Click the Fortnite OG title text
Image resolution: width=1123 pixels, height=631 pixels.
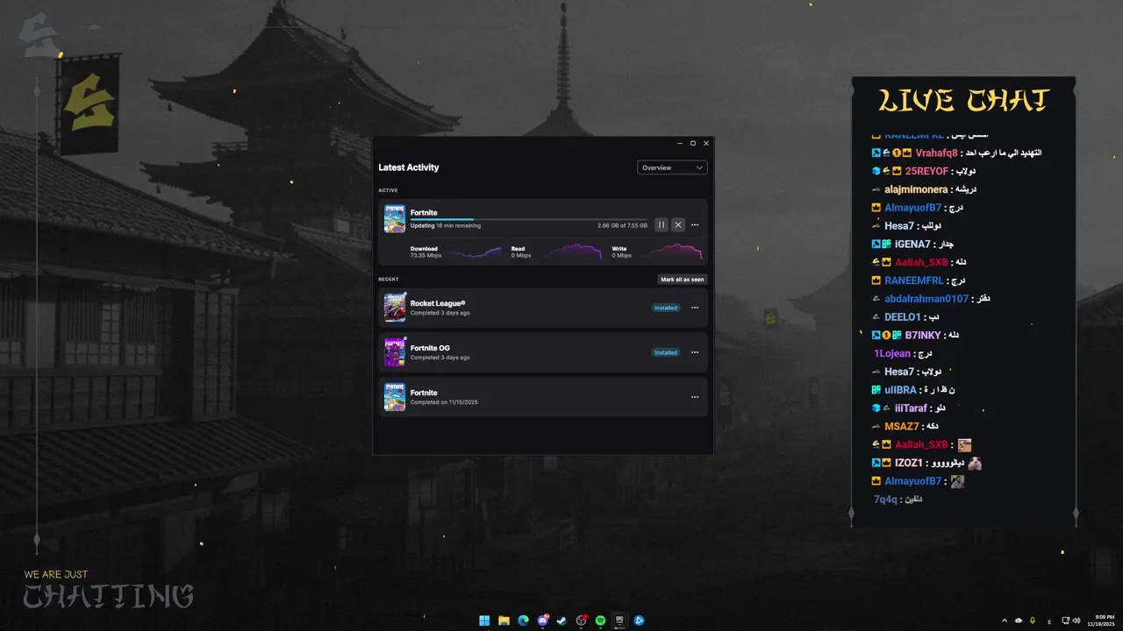[x=430, y=348]
